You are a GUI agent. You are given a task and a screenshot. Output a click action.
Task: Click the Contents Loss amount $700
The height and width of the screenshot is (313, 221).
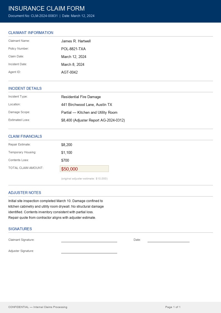tap(65, 161)
